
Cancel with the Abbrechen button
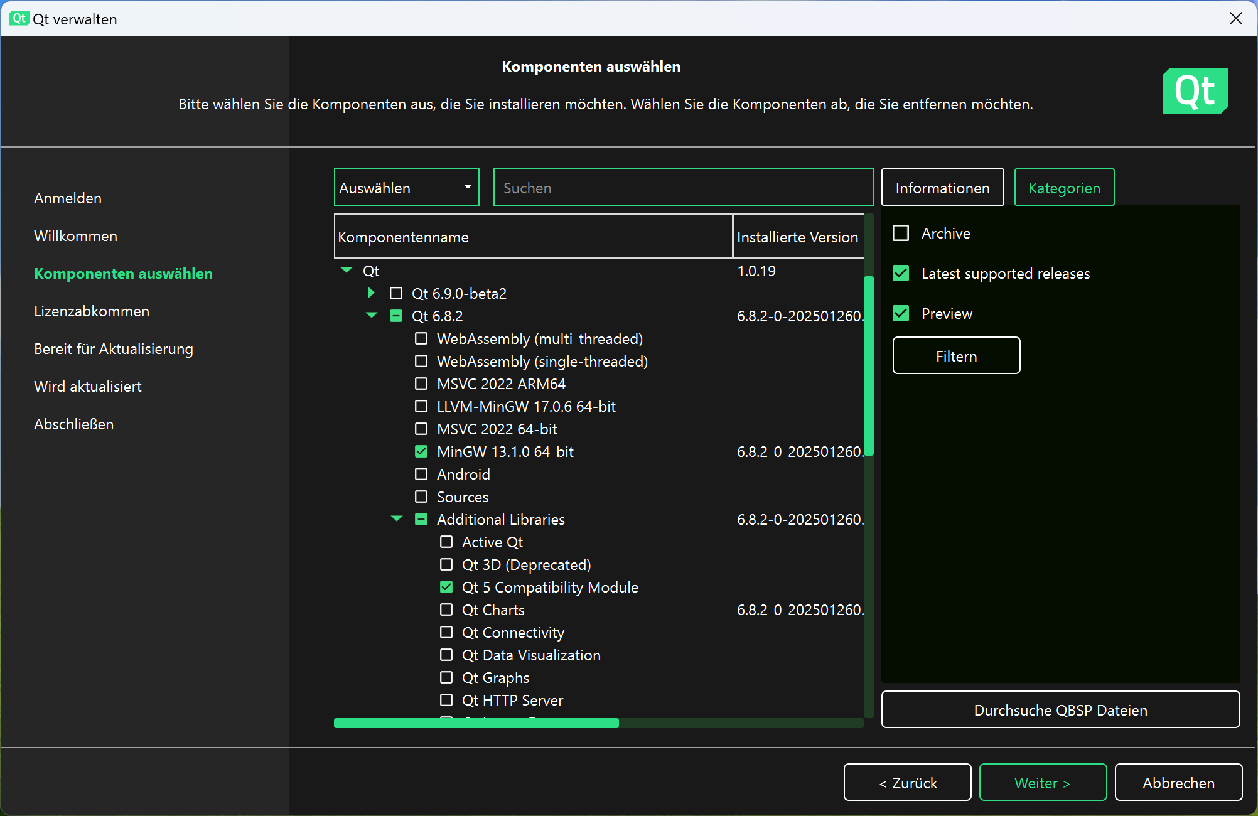pyautogui.click(x=1178, y=783)
